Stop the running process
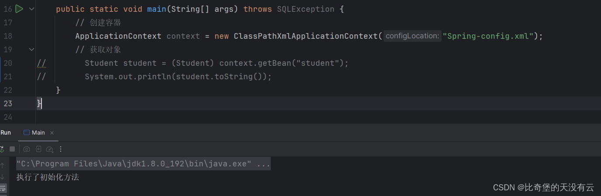The width and height of the screenshot is (601, 196). click(12, 149)
